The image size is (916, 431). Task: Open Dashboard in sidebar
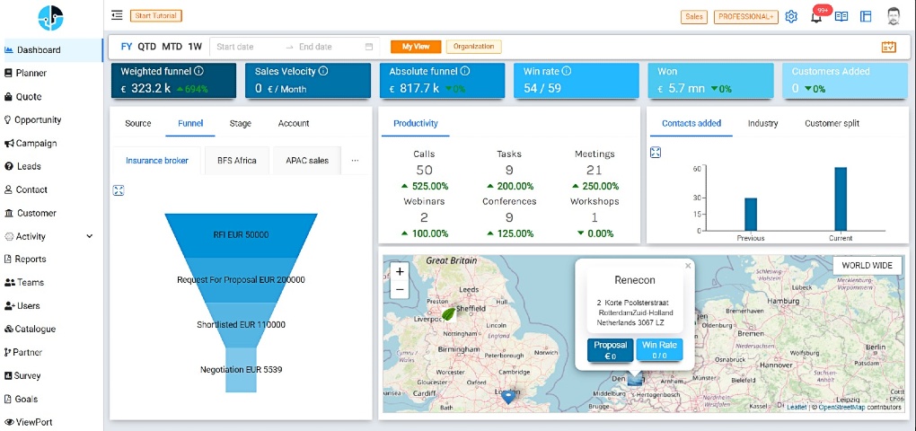(x=51, y=49)
